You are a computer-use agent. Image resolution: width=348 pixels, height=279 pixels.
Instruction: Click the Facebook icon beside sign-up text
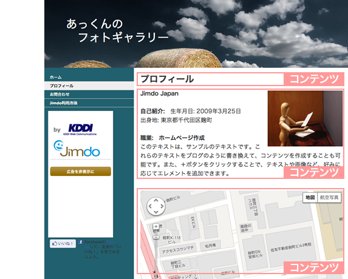coord(80,242)
